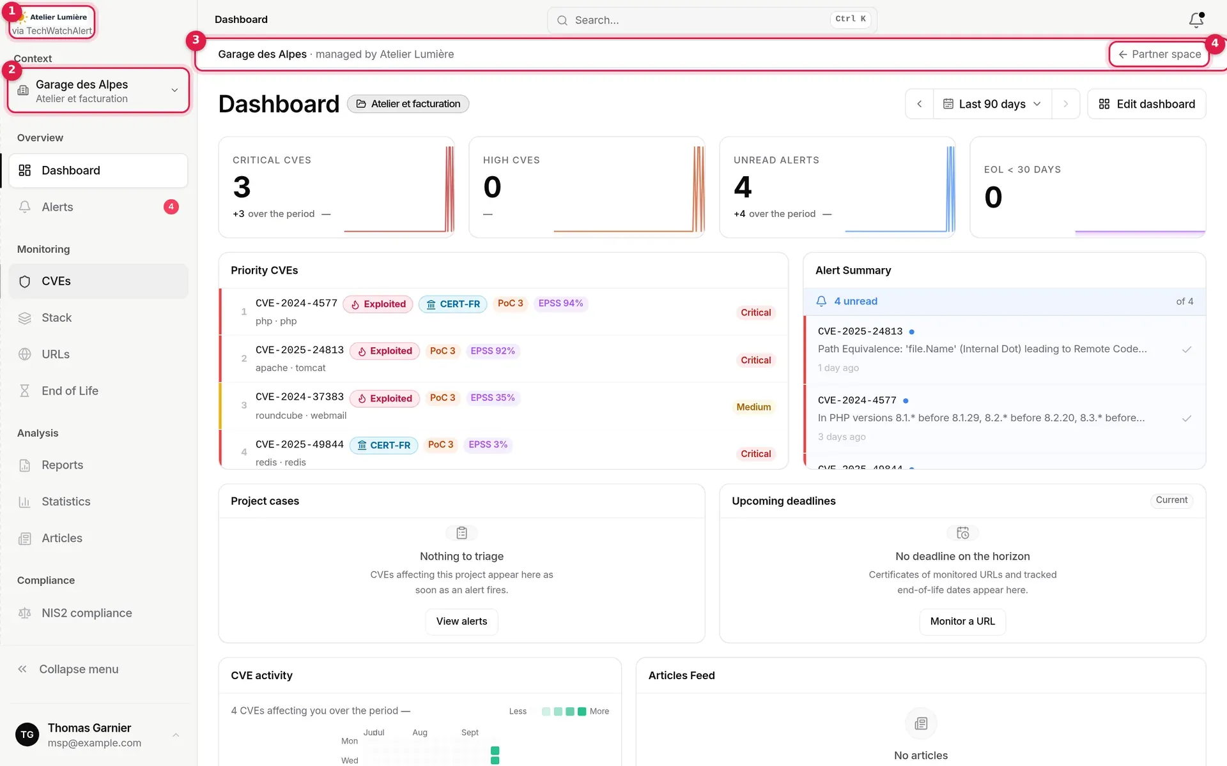The image size is (1227, 766).
Task: Click the Edit dashboard button
Action: coord(1146,104)
